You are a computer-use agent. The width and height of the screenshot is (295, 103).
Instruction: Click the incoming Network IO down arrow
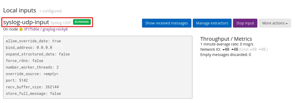click(223, 49)
